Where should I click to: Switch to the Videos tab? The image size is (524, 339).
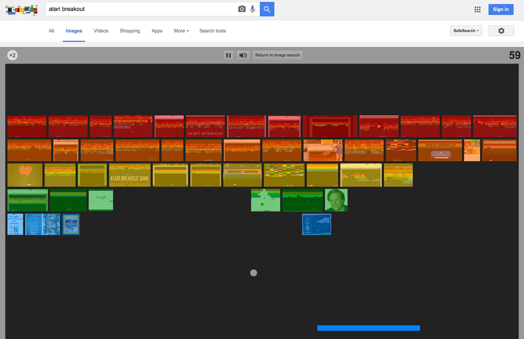click(101, 31)
